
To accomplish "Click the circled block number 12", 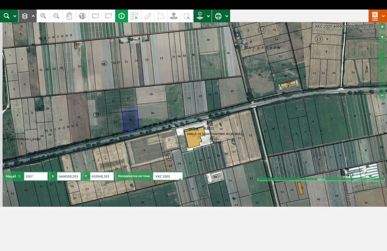I will 262,30.
